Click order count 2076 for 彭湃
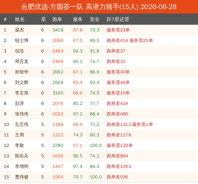The height and width of the screenshot is (184, 198). click(58, 103)
